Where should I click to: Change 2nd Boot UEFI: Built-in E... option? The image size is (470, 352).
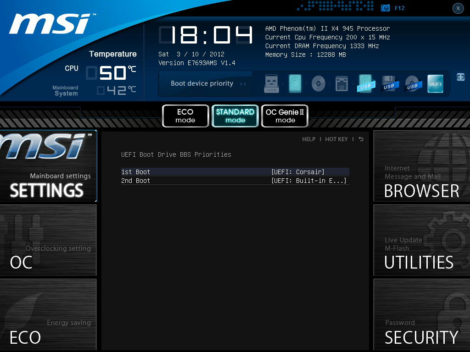(235, 181)
